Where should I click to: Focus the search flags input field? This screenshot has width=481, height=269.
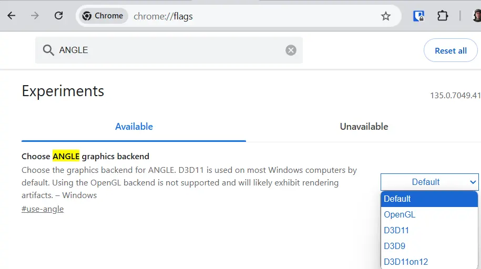tap(168, 50)
